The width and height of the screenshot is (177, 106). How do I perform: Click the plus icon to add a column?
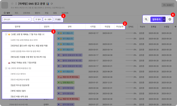coord(175,27)
